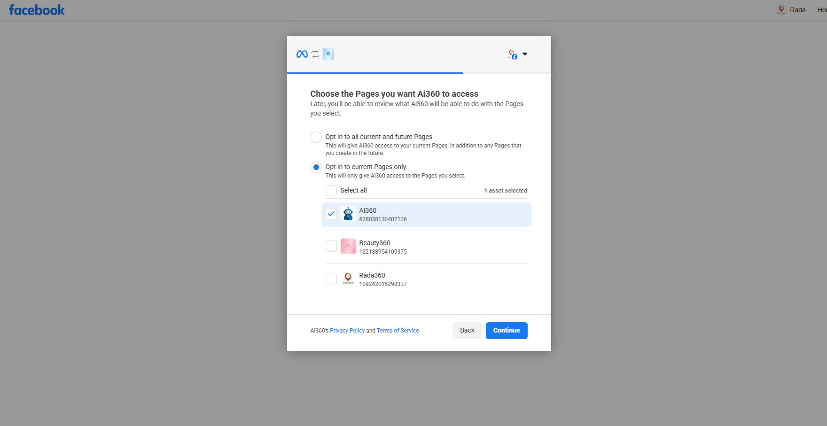Click the Rada profile picture in top bar
This screenshot has width=827, height=426.
tap(781, 9)
